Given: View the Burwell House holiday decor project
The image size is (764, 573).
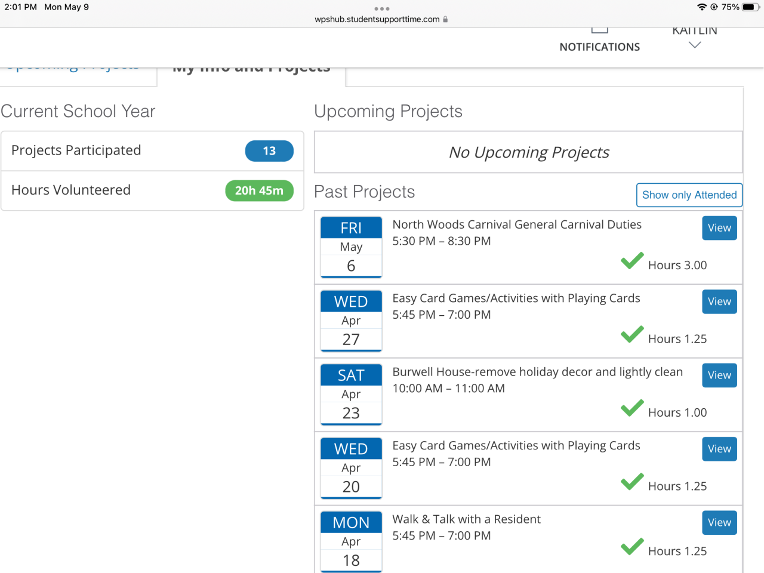Looking at the screenshot, I should tap(719, 375).
